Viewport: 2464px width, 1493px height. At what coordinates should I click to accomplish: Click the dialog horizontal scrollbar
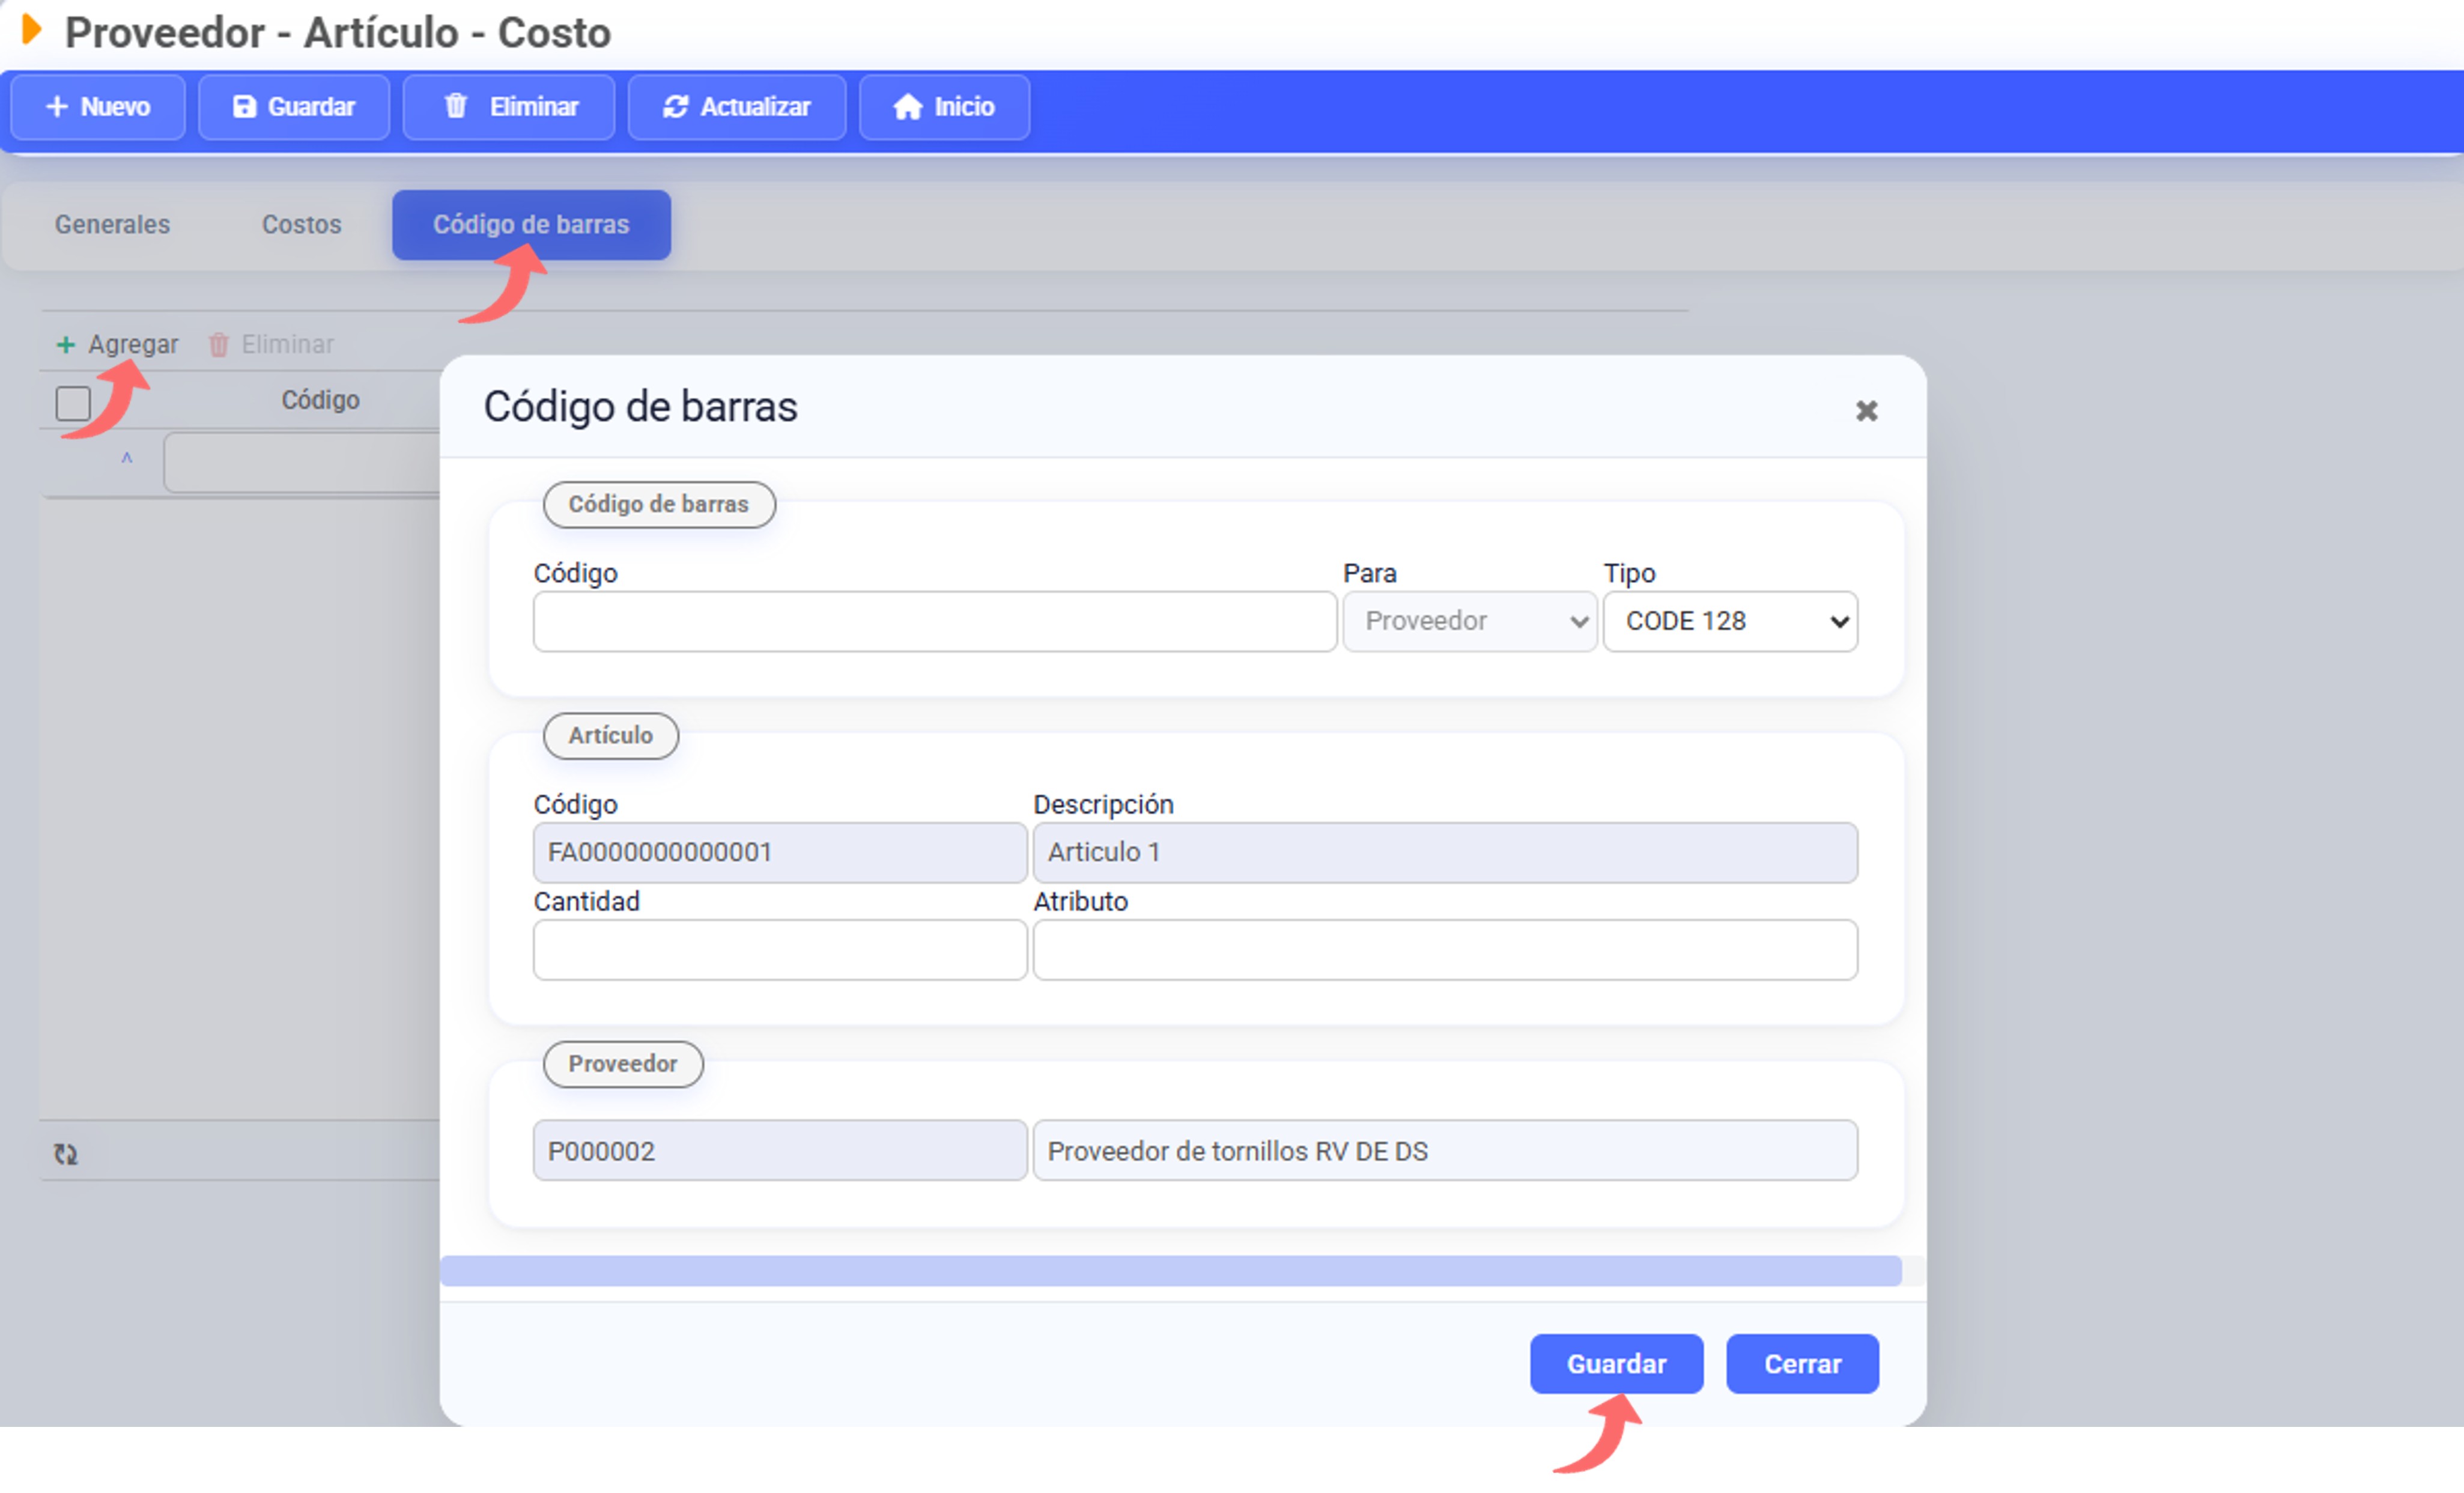coord(1171,1271)
